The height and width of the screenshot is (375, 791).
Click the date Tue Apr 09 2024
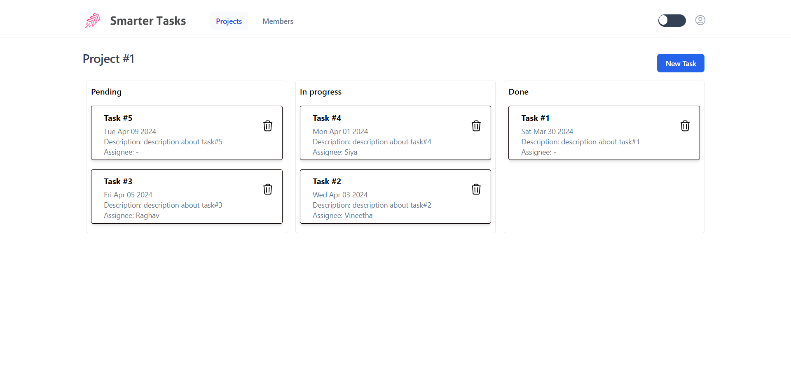pos(130,132)
